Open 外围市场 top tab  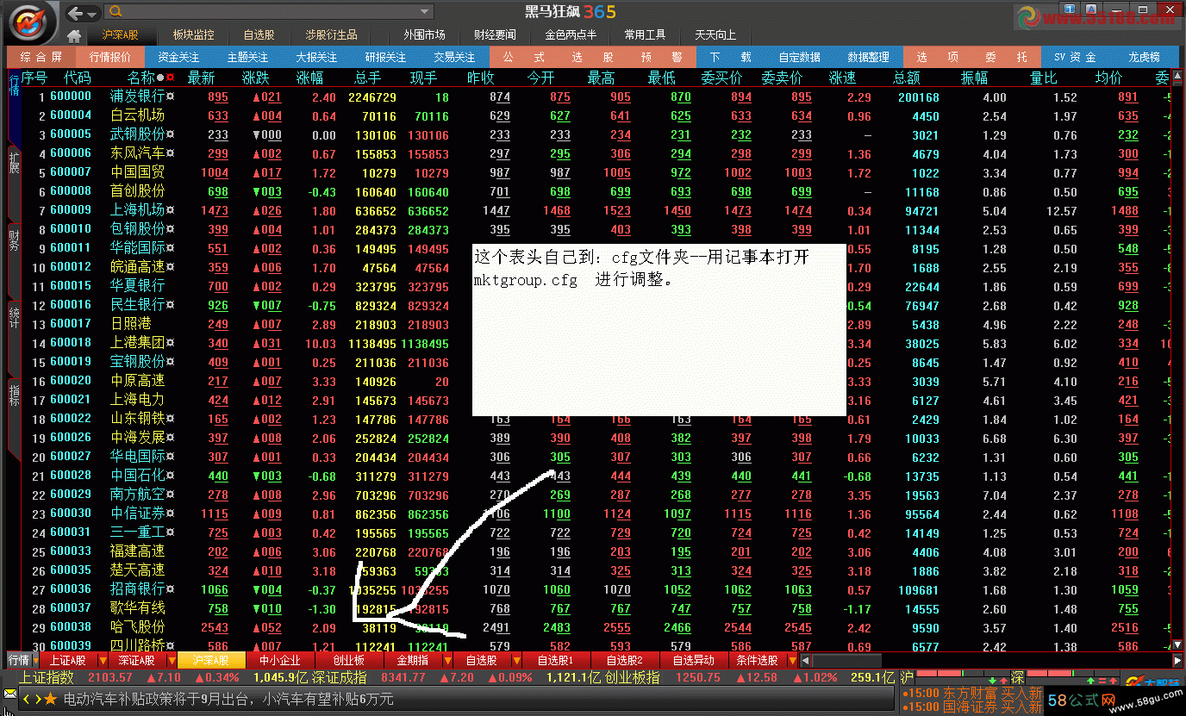tap(424, 35)
